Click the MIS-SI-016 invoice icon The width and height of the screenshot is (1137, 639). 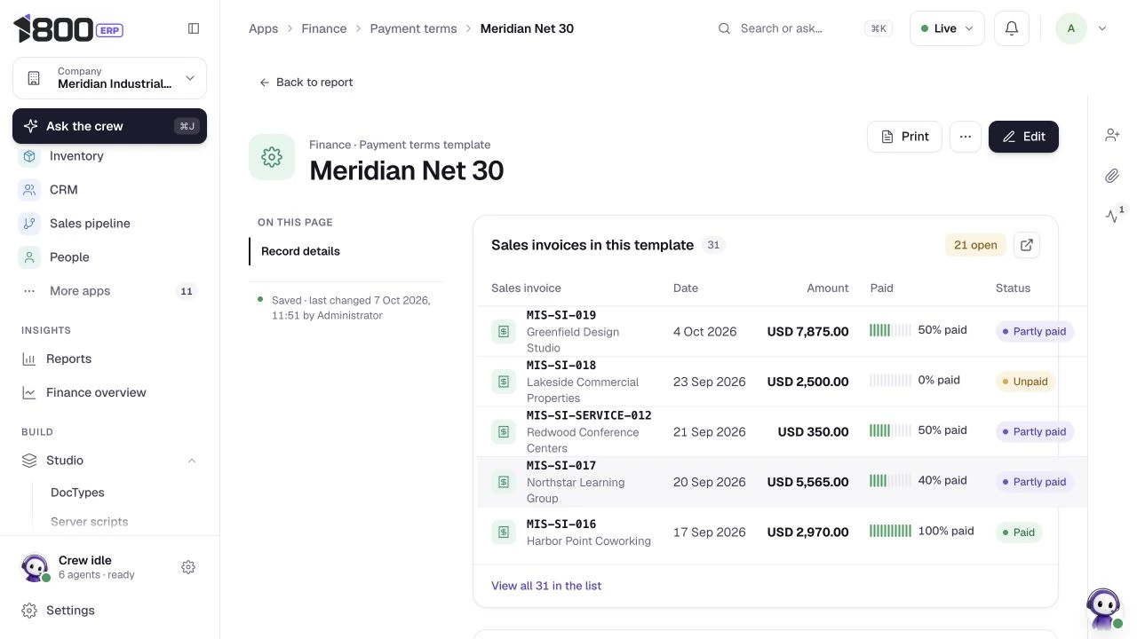[504, 532]
